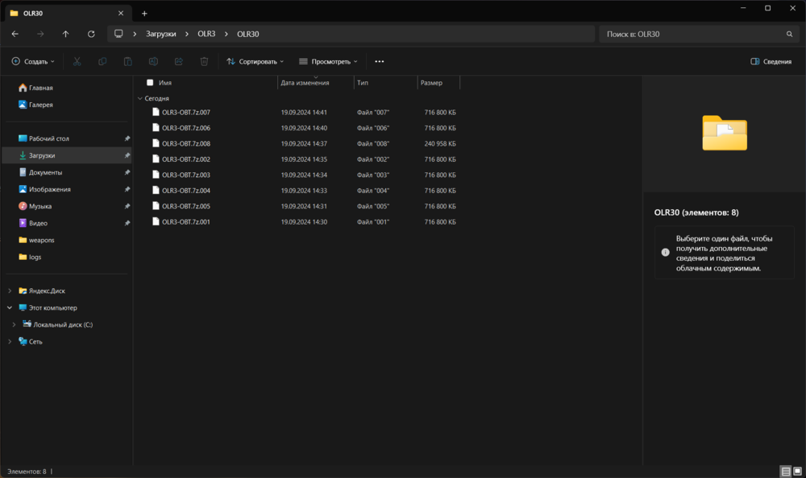Open the Documents folder in sidebar
Image resolution: width=806 pixels, height=478 pixels.
(45, 172)
